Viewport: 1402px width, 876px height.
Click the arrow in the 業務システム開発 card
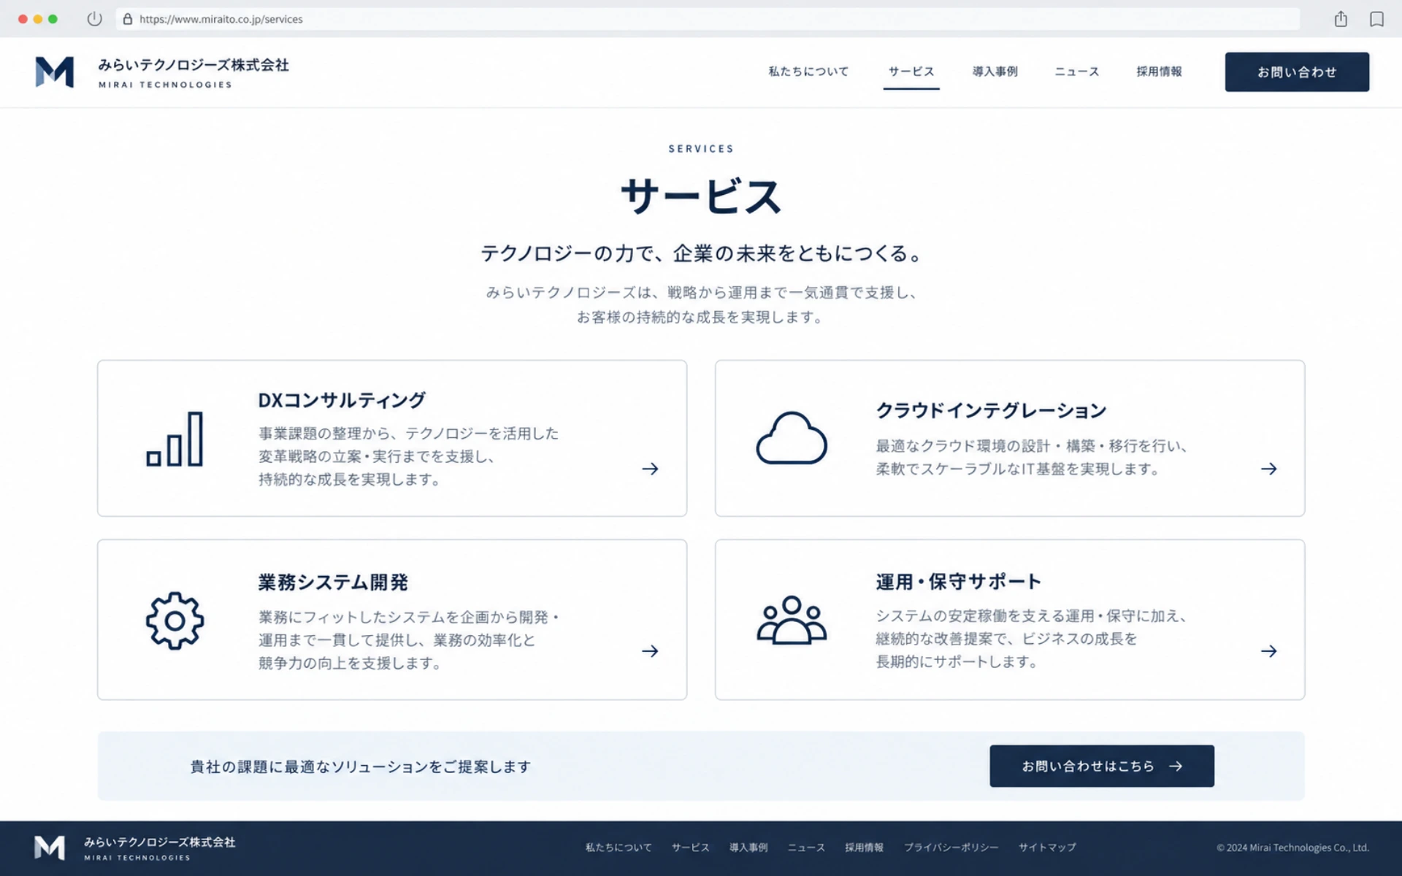(650, 651)
